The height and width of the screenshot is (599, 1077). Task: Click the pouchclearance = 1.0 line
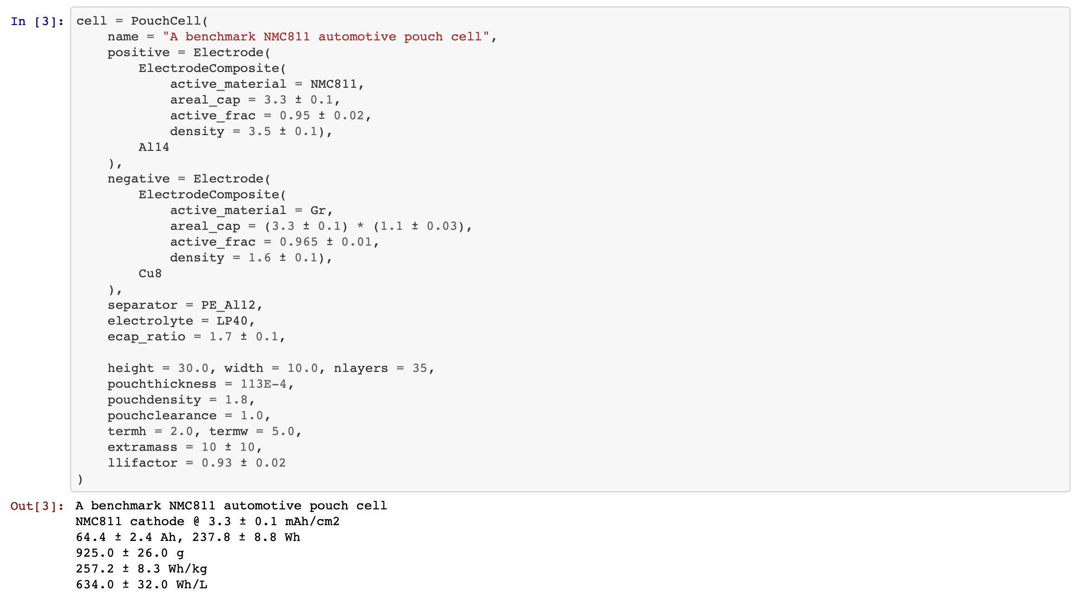pos(189,416)
